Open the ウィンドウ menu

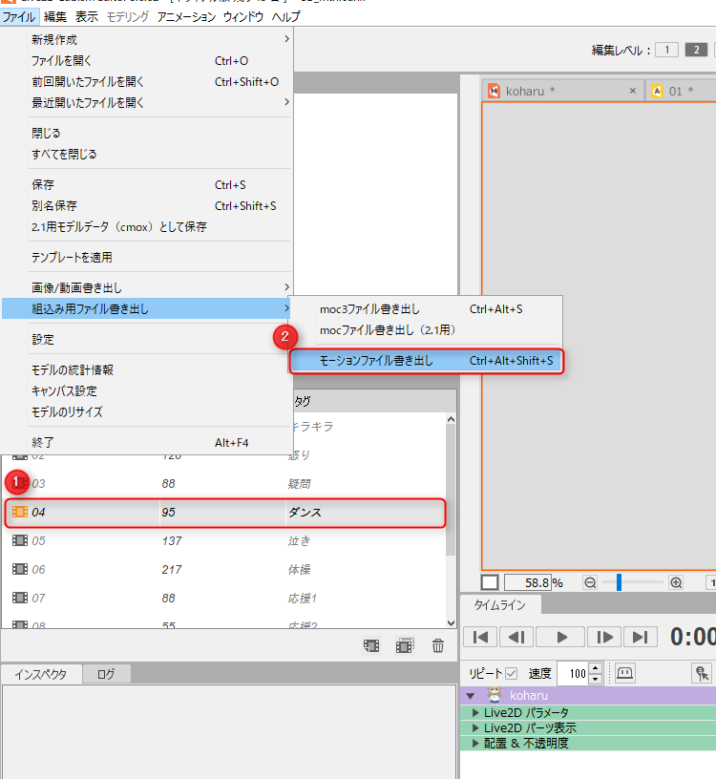tap(243, 17)
